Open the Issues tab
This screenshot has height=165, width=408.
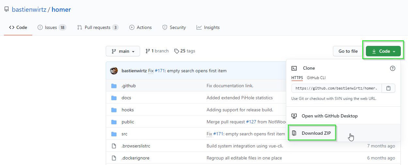(x=52, y=27)
